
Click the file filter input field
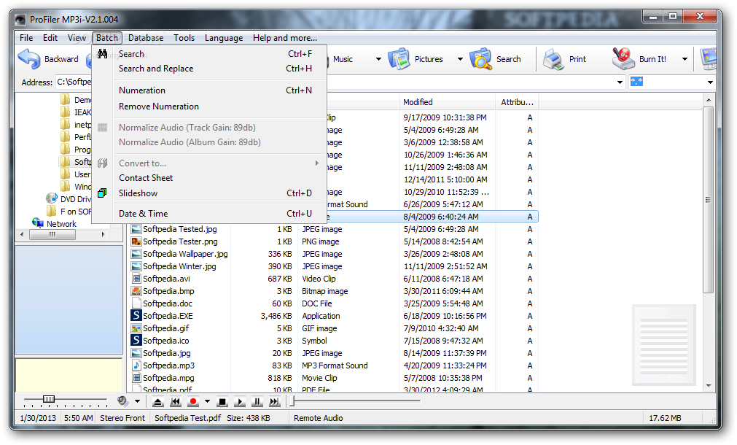point(666,82)
